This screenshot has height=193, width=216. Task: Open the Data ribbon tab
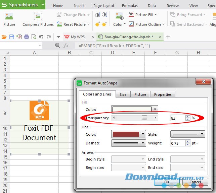(x=152, y=6)
